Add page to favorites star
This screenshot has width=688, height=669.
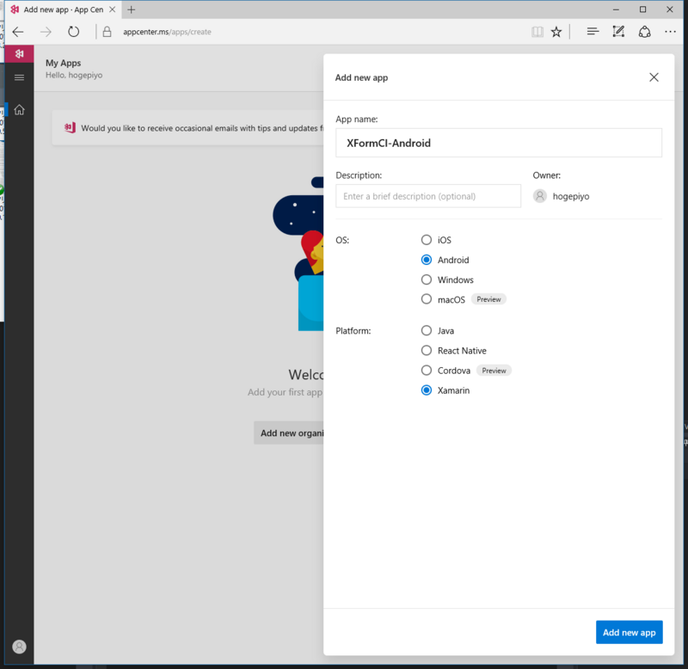coord(556,32)
